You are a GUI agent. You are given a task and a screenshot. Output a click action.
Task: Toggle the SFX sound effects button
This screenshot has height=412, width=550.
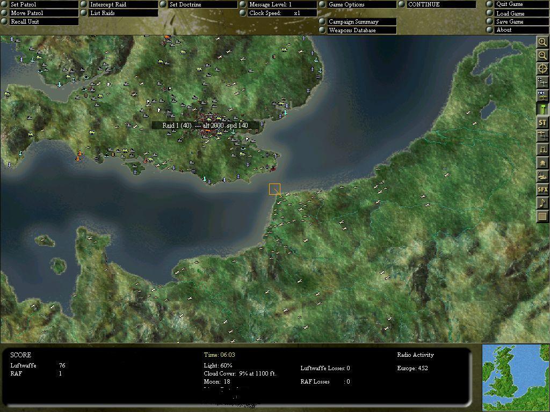pyautogui.click(x=542, y=189)
